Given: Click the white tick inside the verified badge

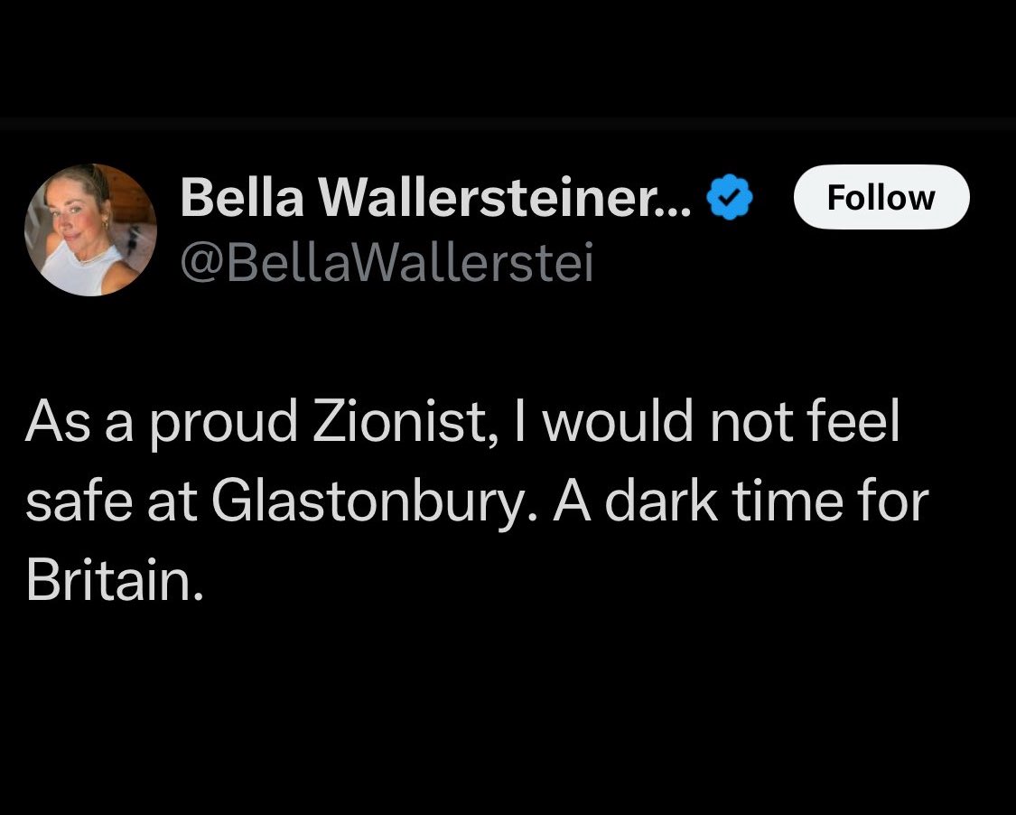Looking at the screenshot, I should click(x=730, y=197).
